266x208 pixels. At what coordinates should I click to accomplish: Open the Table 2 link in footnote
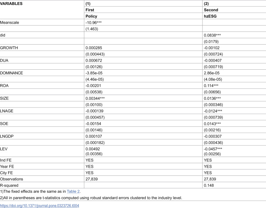pos(73,191)
